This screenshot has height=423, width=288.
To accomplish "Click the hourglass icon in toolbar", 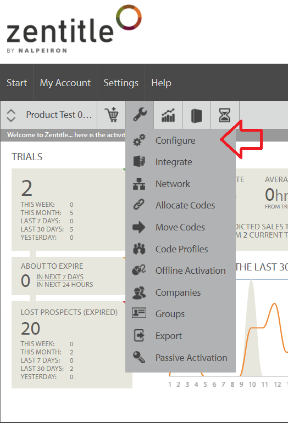I will [225, 115].
